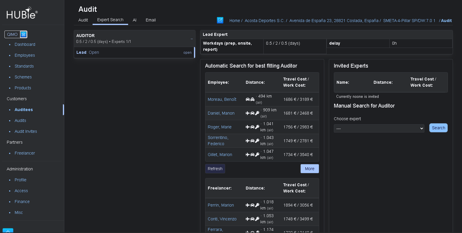
Task: Expand the Lead: Open auditor slot
Action: 134,53
